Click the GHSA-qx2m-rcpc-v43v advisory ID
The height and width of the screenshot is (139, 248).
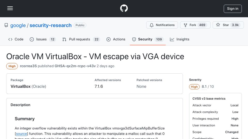point(75,66)
